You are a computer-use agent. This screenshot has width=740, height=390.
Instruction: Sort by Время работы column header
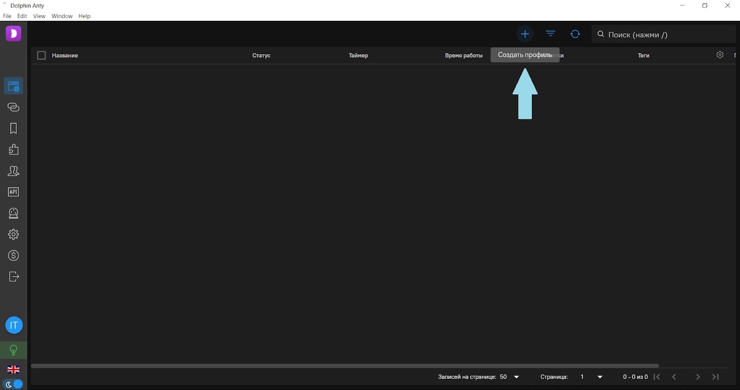pyautogui.click(x=464, y=56)
